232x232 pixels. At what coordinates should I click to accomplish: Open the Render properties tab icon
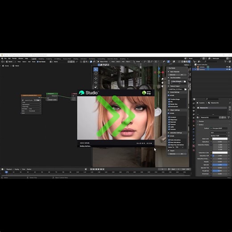point(194,108)
